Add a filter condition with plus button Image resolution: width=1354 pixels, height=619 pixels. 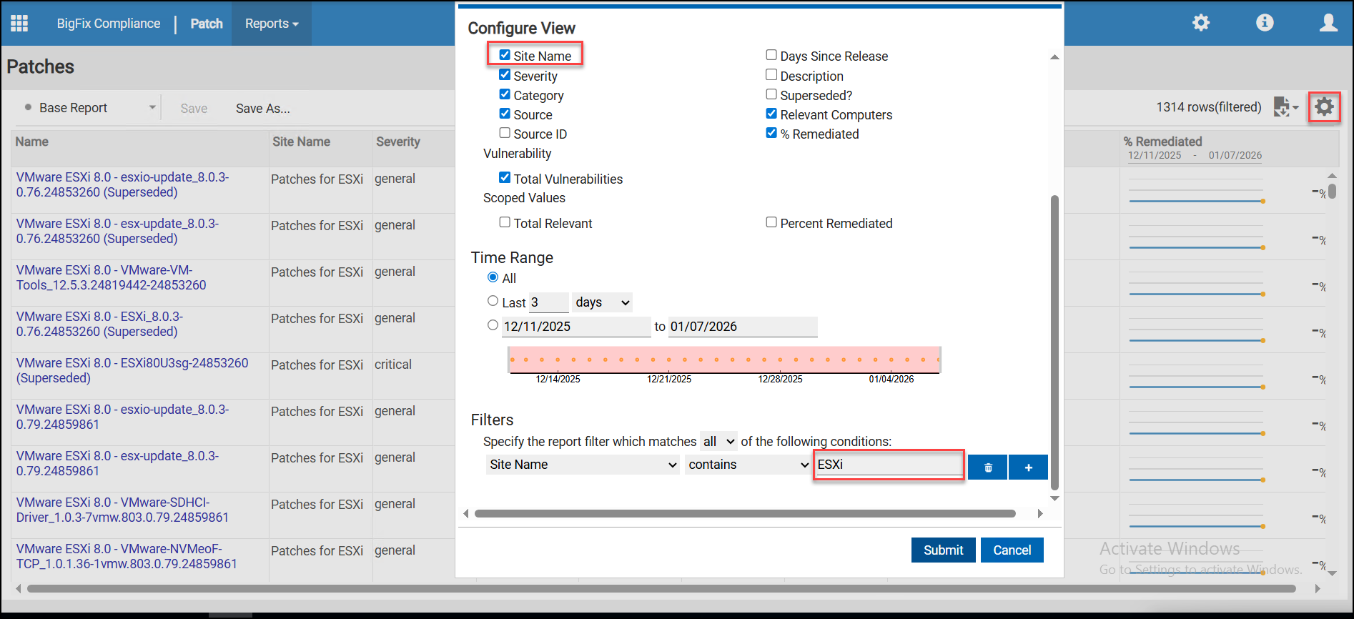pos(1028,467)
